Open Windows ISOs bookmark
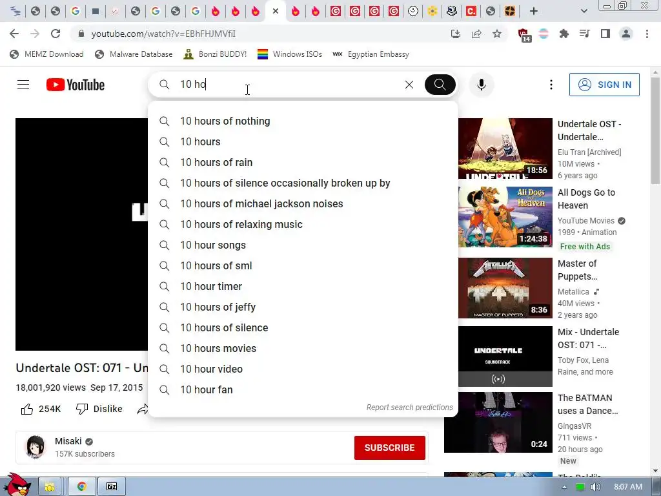This screenshot has width=661, height=496. point(290,54)
